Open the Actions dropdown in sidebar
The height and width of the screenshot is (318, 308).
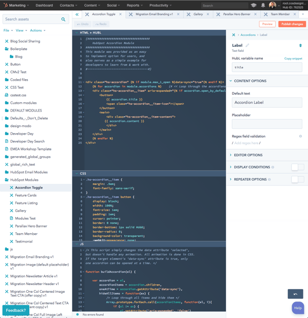click(37, 31)
